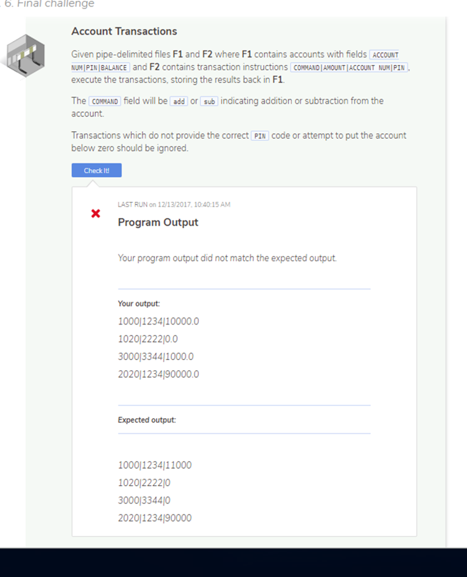Click the Account Transactions heading
This screenshot has width=467, height=577.
124,32
